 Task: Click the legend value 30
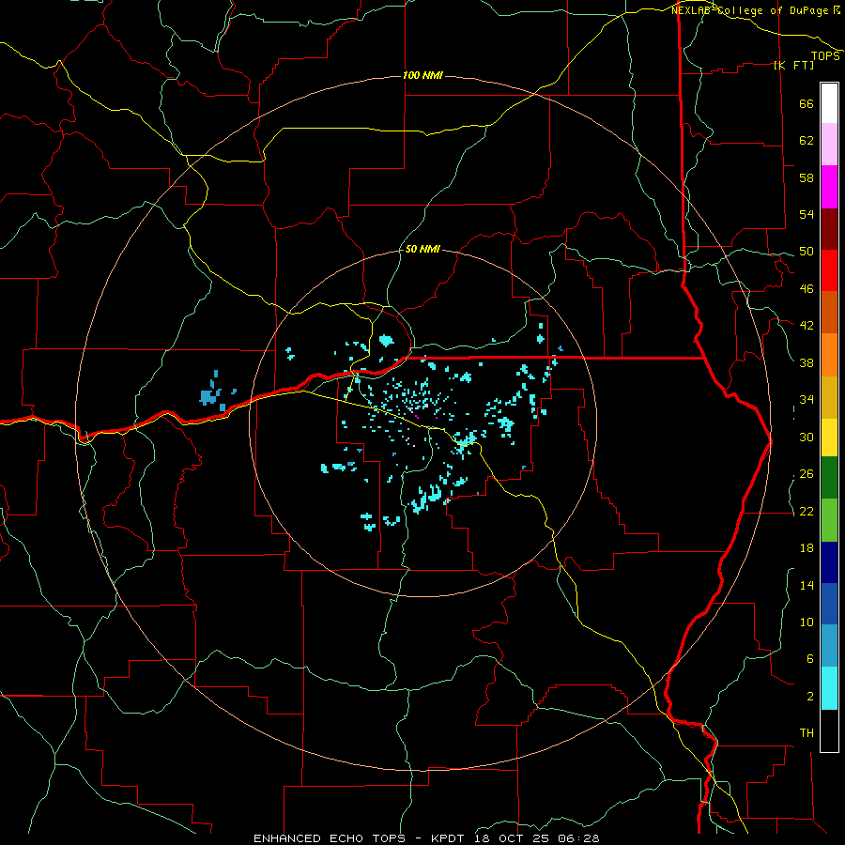807,437
